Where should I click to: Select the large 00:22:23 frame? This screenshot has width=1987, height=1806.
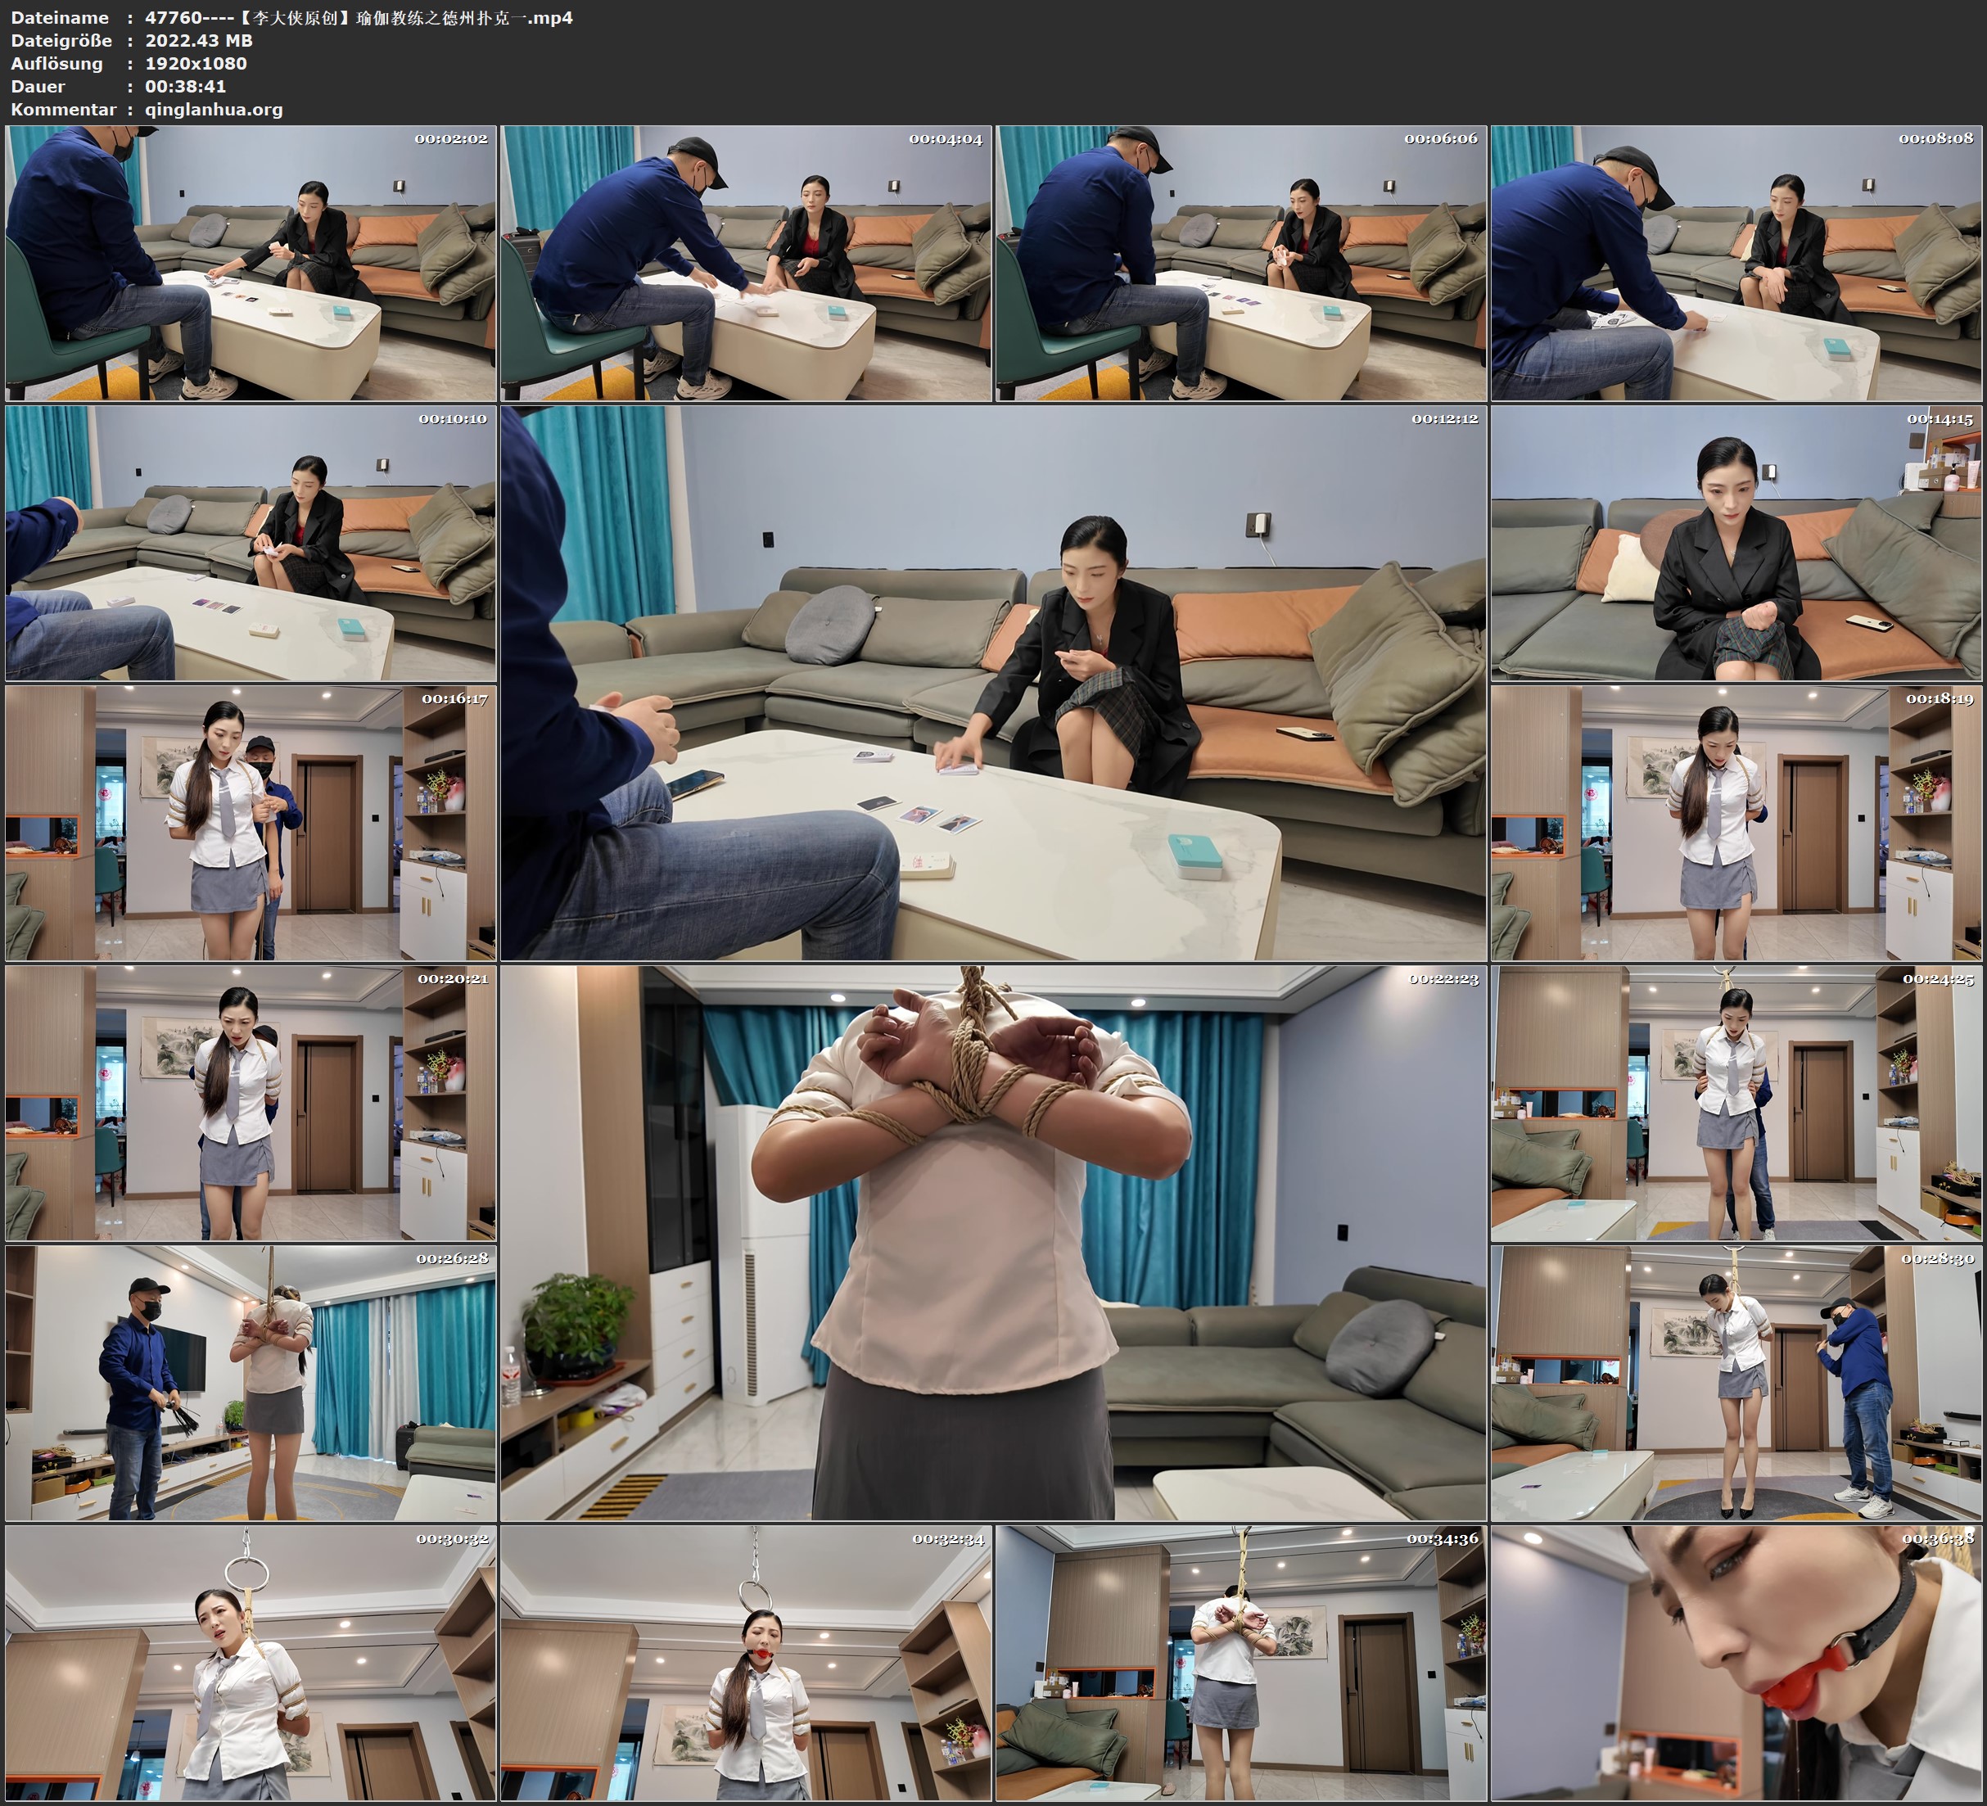click(994, 1243)
